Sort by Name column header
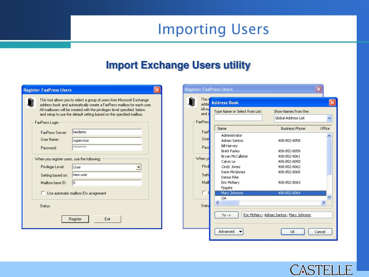The image size is (369, 277). point(246,128)
